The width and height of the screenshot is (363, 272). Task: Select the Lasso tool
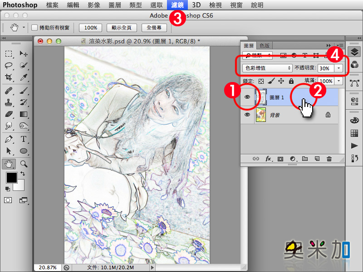point(9,65)
